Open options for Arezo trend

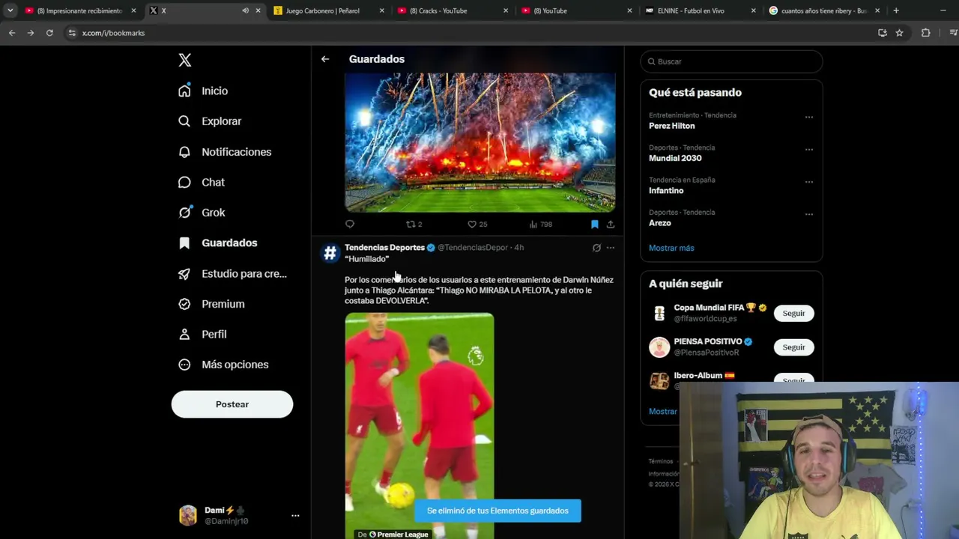(809, 214)
